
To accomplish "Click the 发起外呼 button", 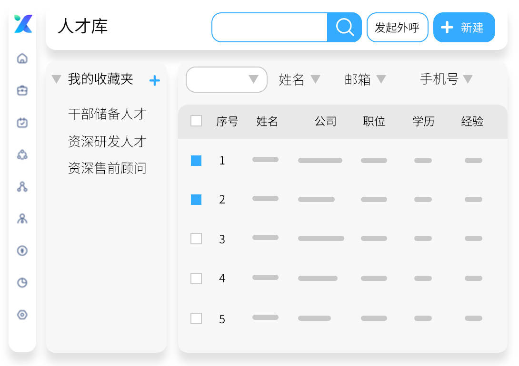I will pos(397,28).
